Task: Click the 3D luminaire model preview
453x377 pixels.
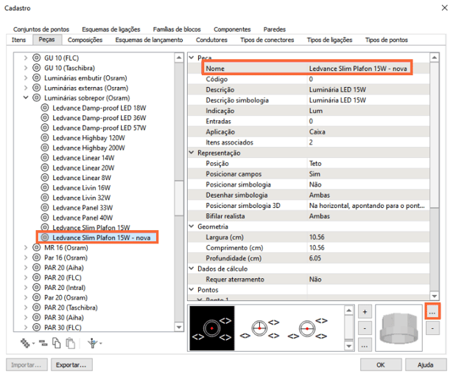Action: click(398, 328)
